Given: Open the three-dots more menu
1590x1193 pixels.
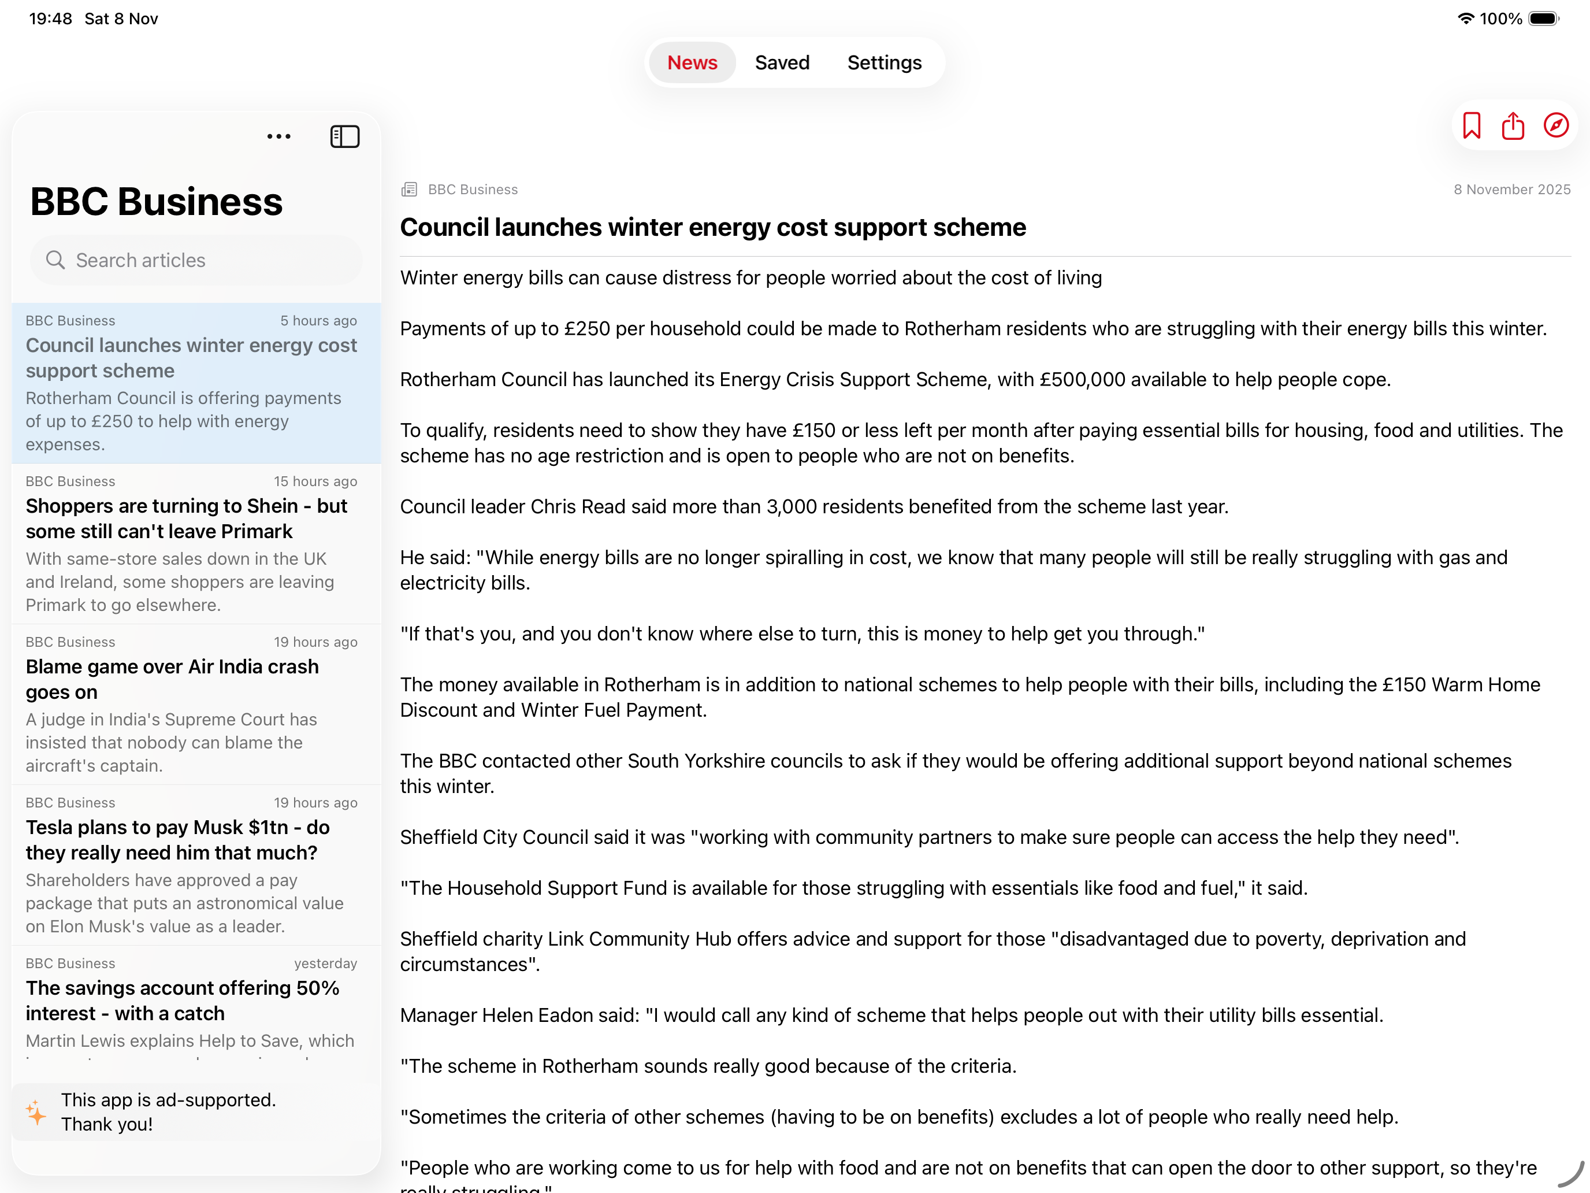Looking at the screenshot, I should click(278, 136).
